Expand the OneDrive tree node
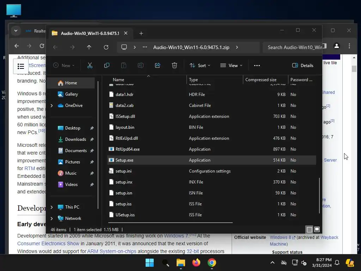The image size is (361, 271). pos(52,106)
